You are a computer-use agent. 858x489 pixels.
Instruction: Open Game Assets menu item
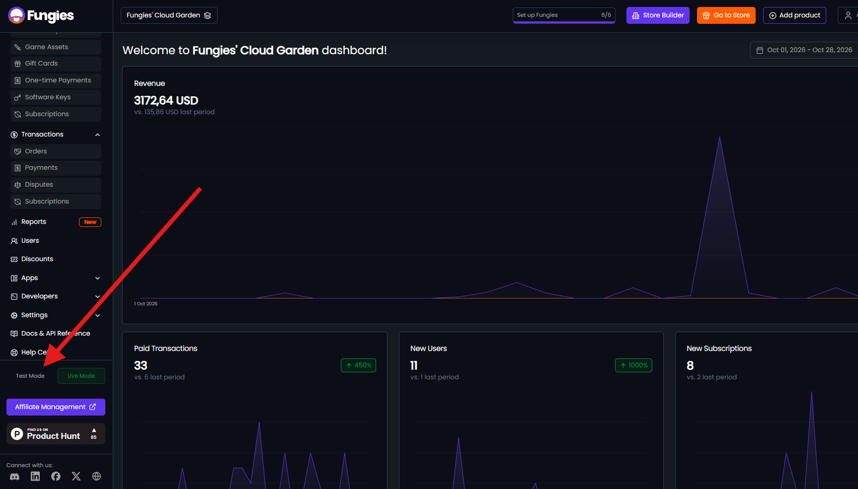click(x=56, y=47)
